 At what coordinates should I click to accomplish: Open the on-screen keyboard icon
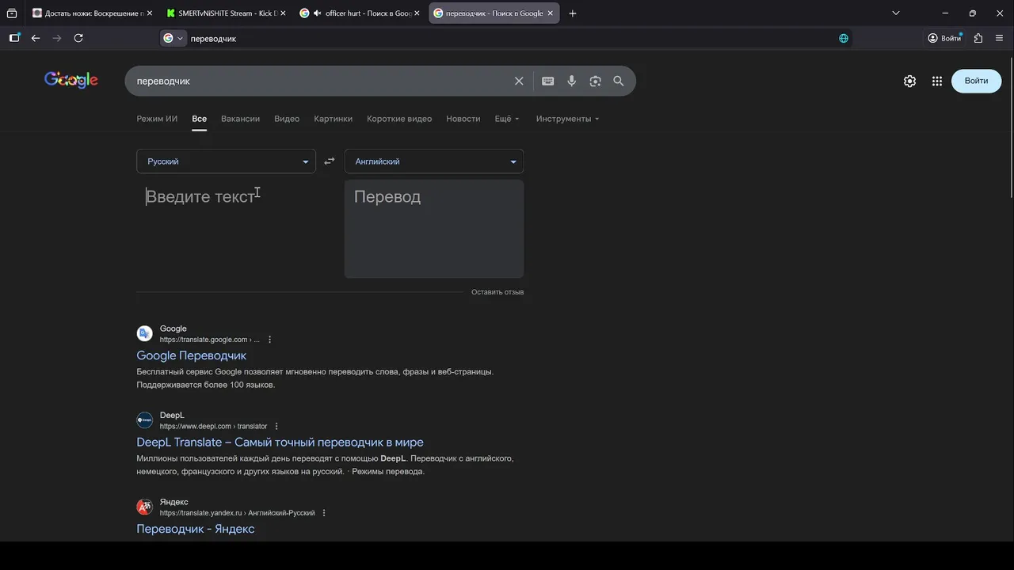tap(547, 81)
